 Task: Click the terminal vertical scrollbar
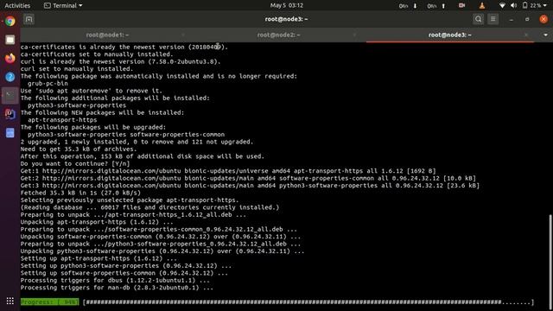pyautogui.click(x=550, y=263)
